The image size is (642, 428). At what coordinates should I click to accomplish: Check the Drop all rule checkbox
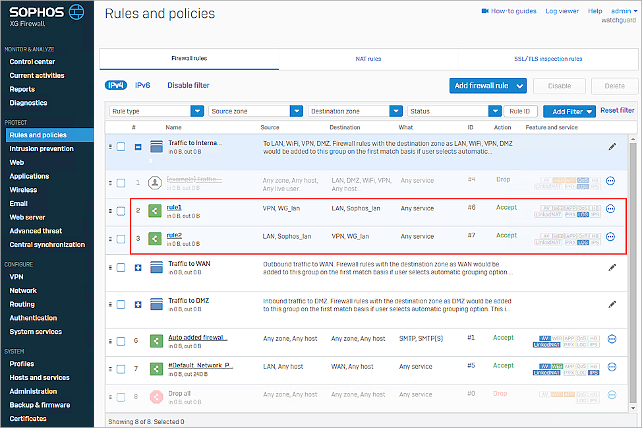click(121, 394)
